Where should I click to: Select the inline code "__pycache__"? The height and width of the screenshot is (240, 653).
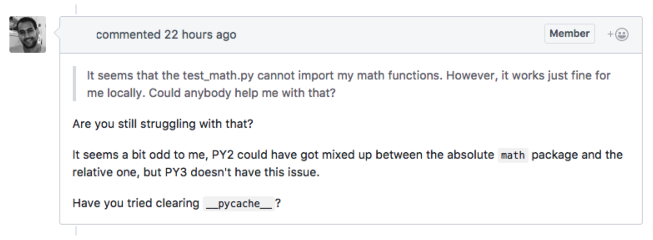point(239,204)
